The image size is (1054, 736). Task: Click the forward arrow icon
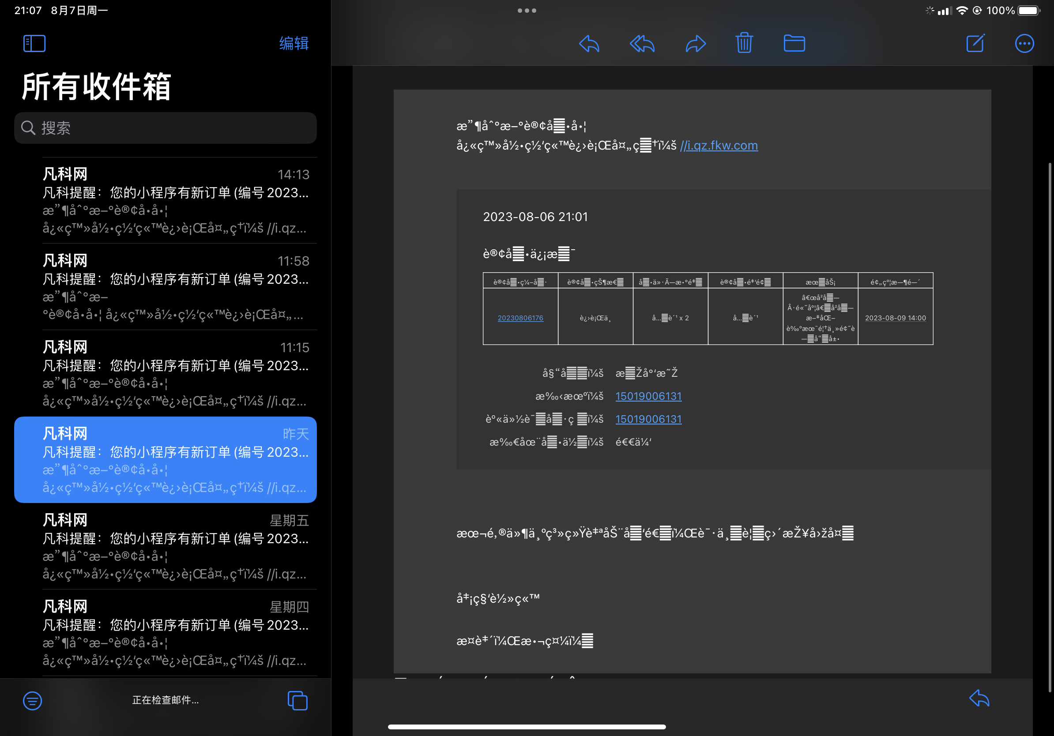(x=695, y=44)
